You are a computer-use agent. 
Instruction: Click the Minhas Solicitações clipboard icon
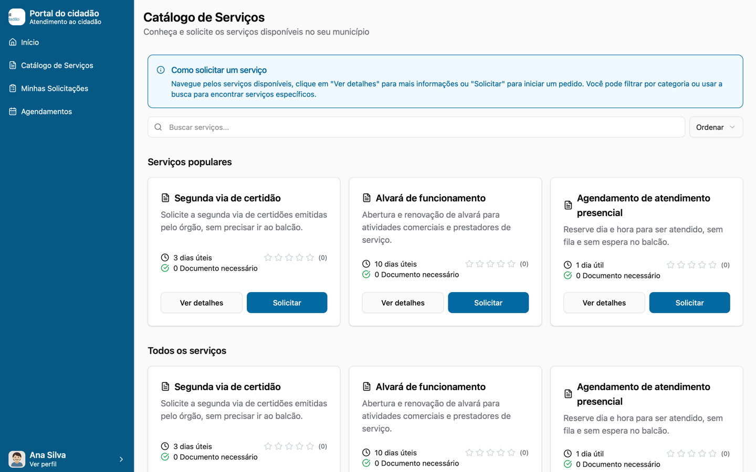[x=13, y=88]
